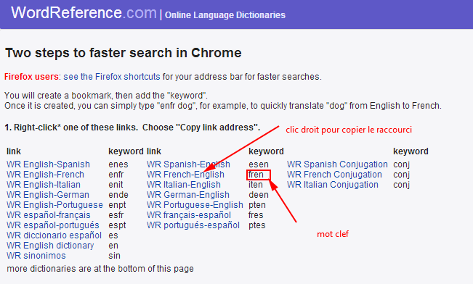Select keyword text 'esfr'
Screen dimensions: 473x284
[116, 215]
